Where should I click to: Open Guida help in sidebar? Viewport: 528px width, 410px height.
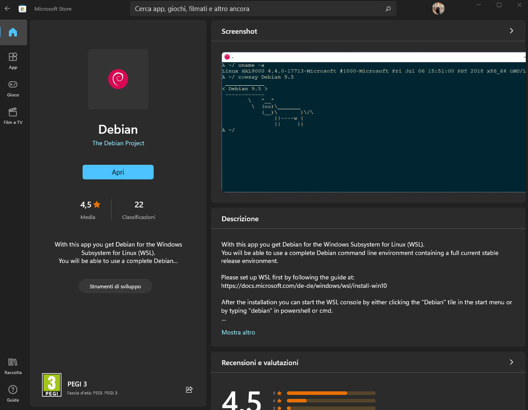coord(13,394)
